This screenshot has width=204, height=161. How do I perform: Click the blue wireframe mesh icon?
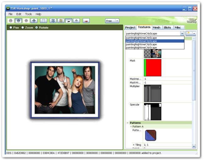(53, 21)
